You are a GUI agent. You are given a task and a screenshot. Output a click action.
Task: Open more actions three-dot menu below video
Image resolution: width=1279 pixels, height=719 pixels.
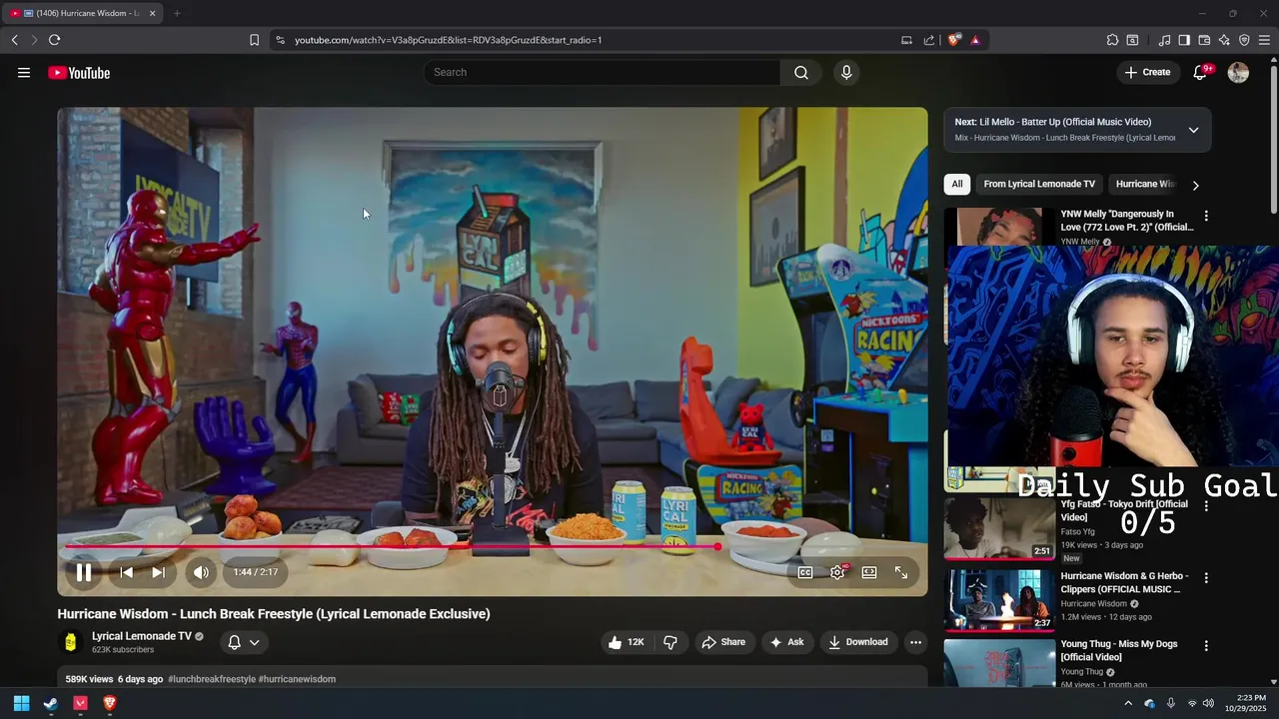(915, 642)
